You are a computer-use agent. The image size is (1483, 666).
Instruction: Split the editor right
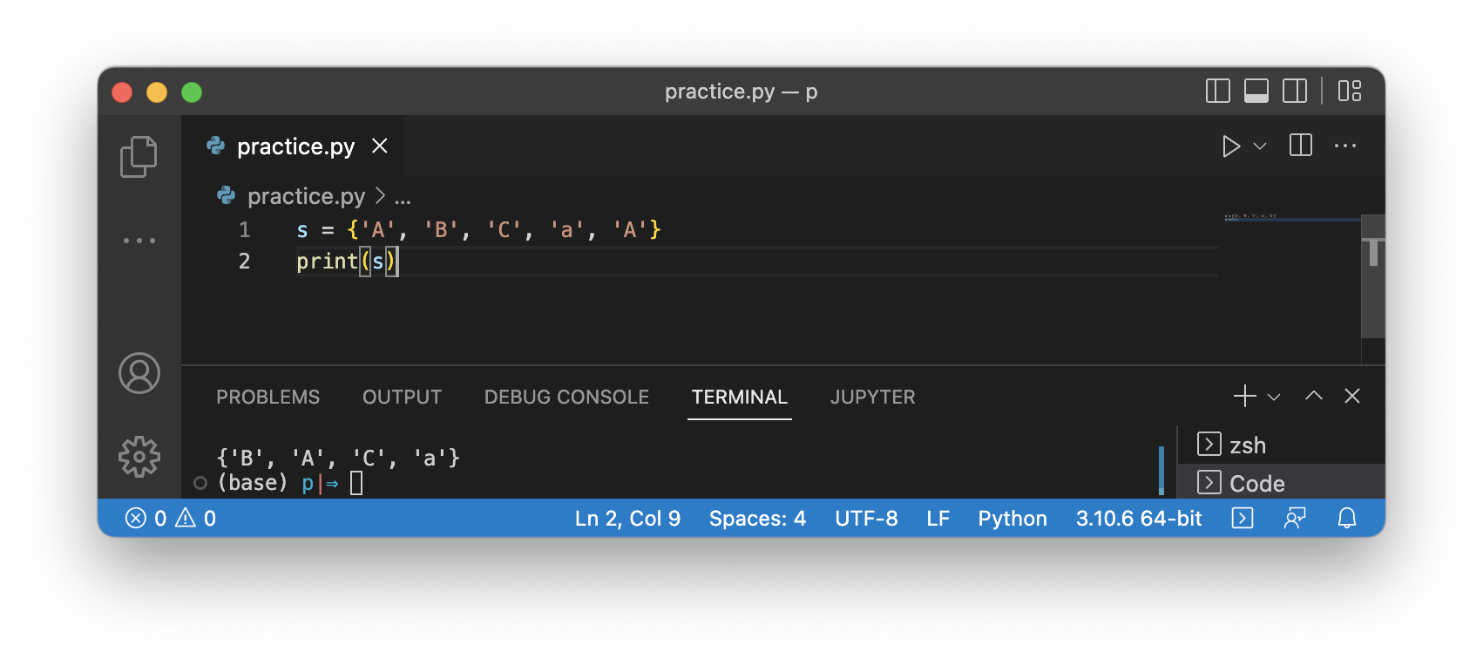pyautogui.click(x=1301, y=146)
